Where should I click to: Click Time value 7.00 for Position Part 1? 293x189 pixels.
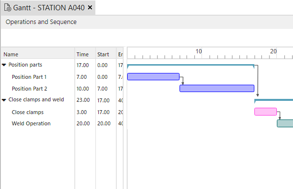(82, 77)
